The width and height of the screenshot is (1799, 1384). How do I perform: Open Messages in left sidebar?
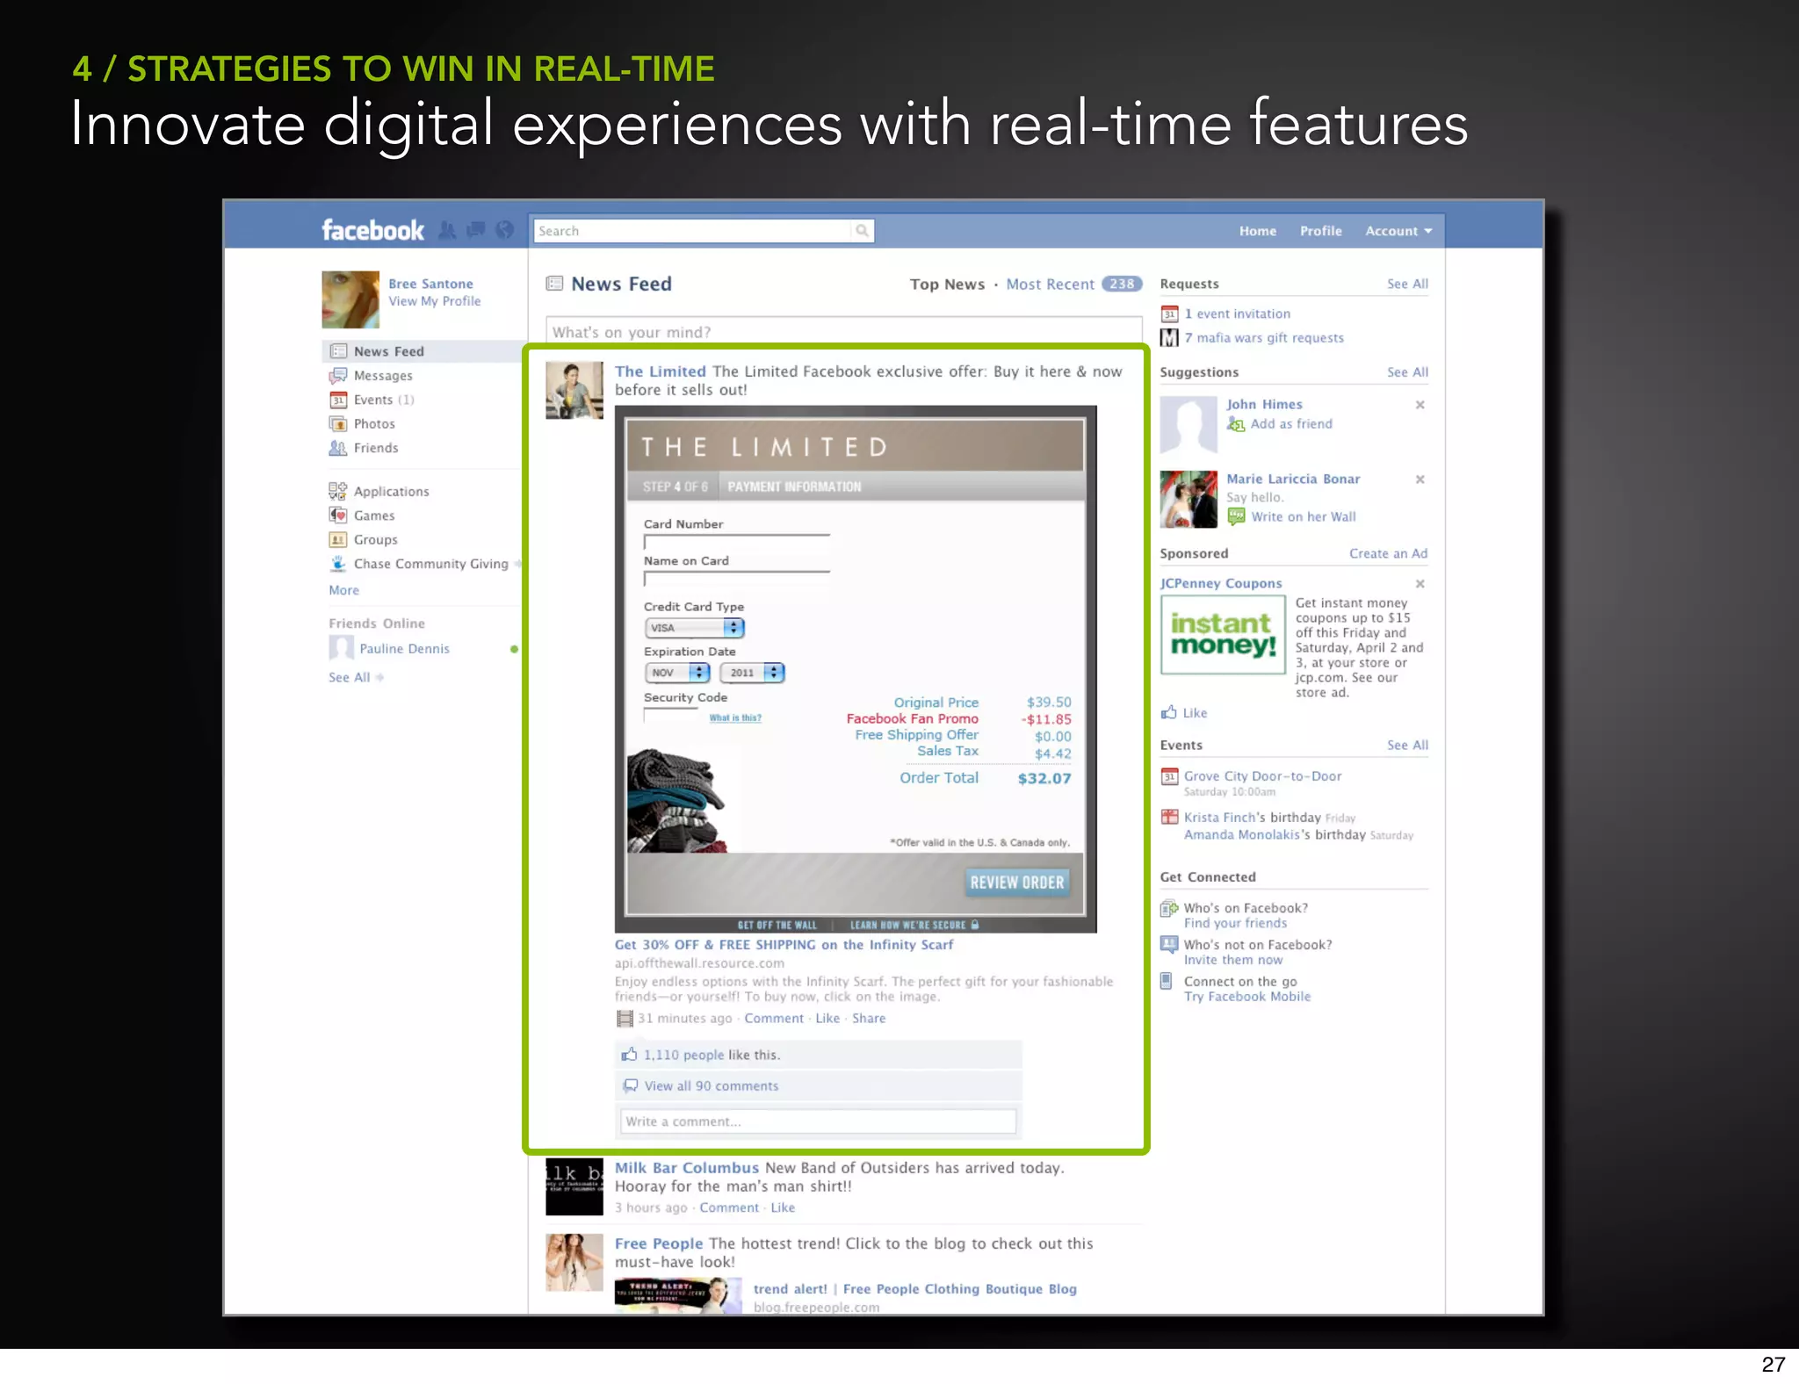[x=383, y=376]
